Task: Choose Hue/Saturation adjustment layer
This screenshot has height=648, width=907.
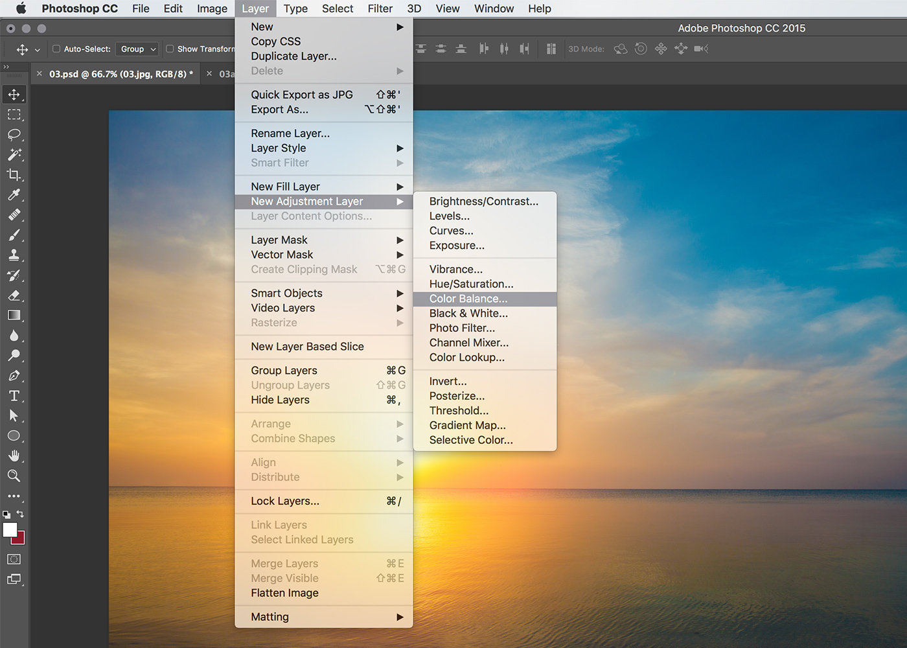Action: coord(485,284)
